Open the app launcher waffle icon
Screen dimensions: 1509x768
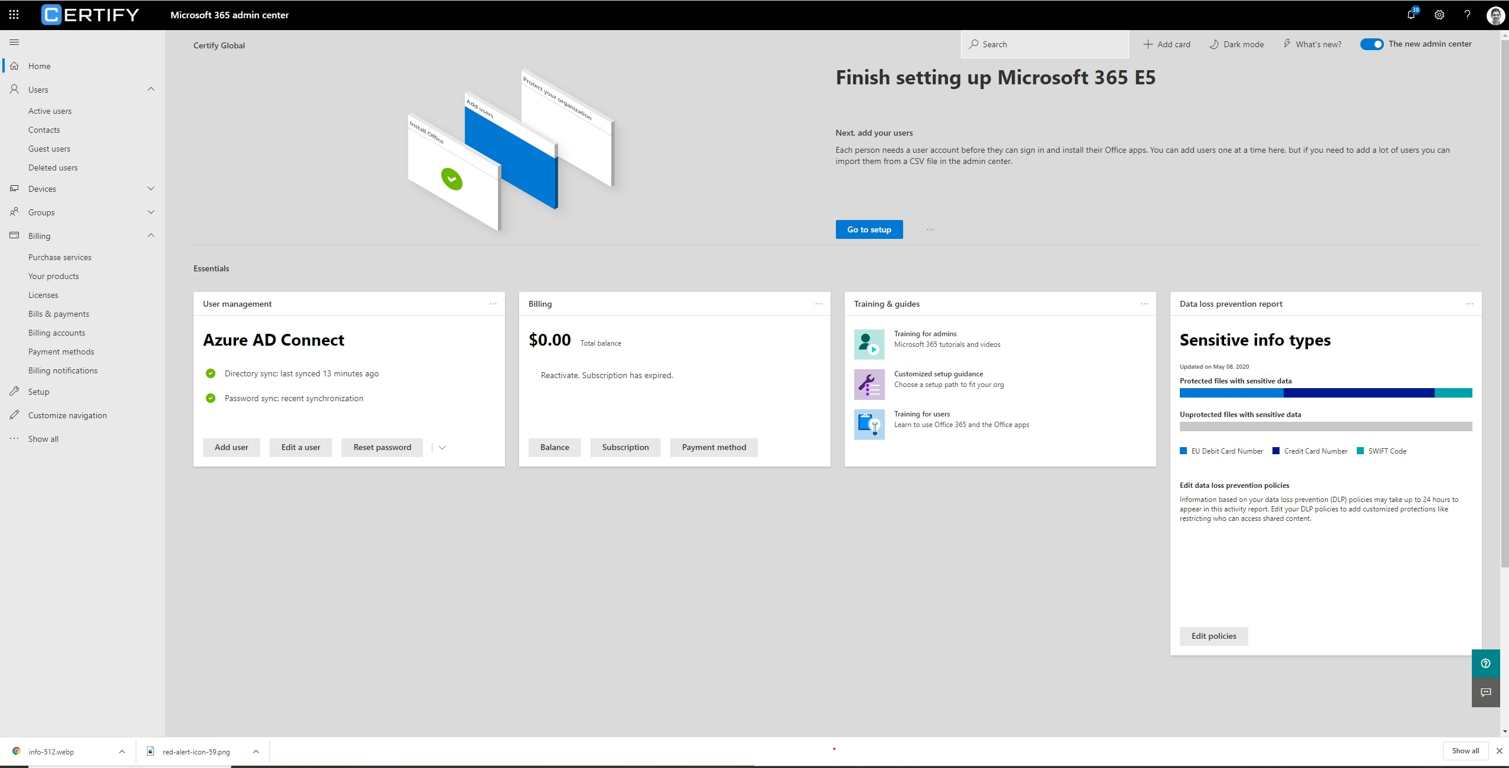point(14,15)
